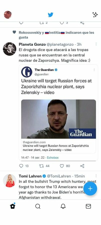Expand options menu on Planeta Gonzo tweet
Image resolution: width=101 pixels, height=225 pixels.
[96, 44]
